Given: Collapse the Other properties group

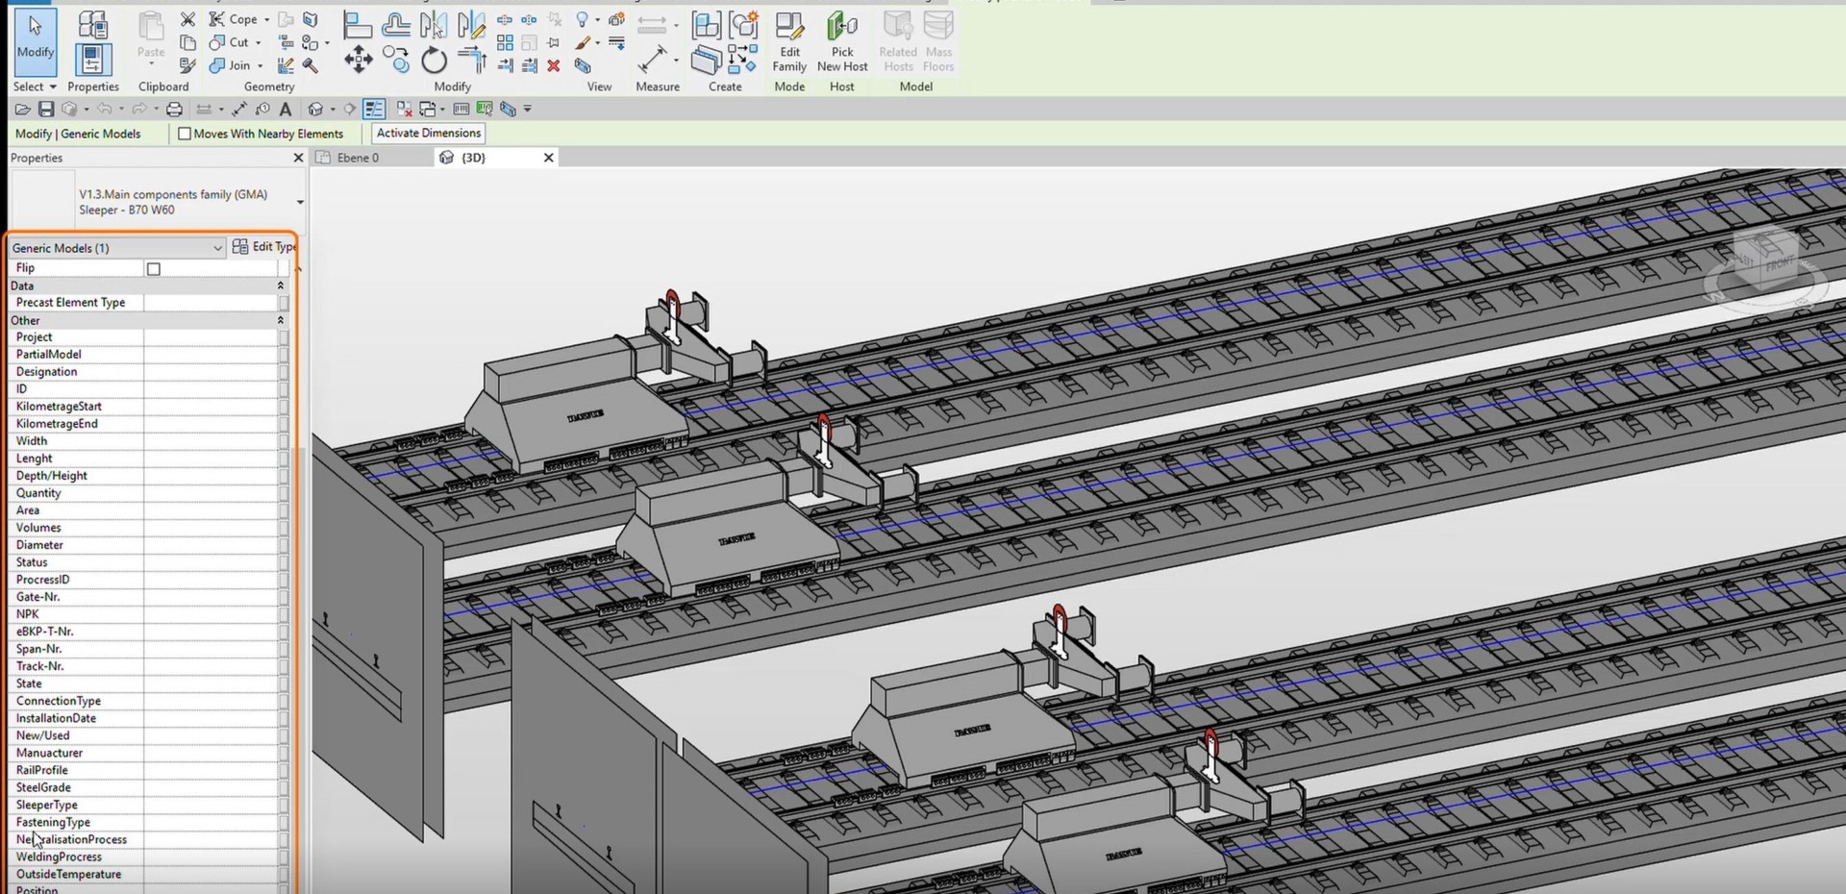Looking at the screenshot, I should pyautogui.click(x=281, y=320).
